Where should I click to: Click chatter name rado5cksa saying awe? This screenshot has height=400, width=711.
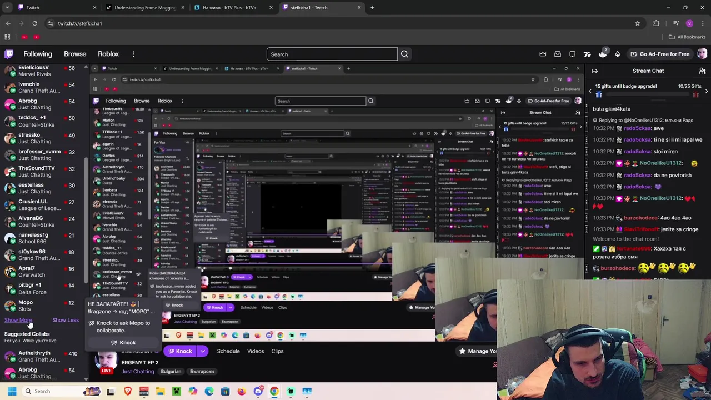click(637, 128)
